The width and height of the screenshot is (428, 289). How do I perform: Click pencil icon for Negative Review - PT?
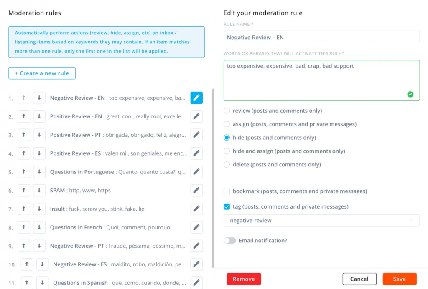tap(196, 246)
